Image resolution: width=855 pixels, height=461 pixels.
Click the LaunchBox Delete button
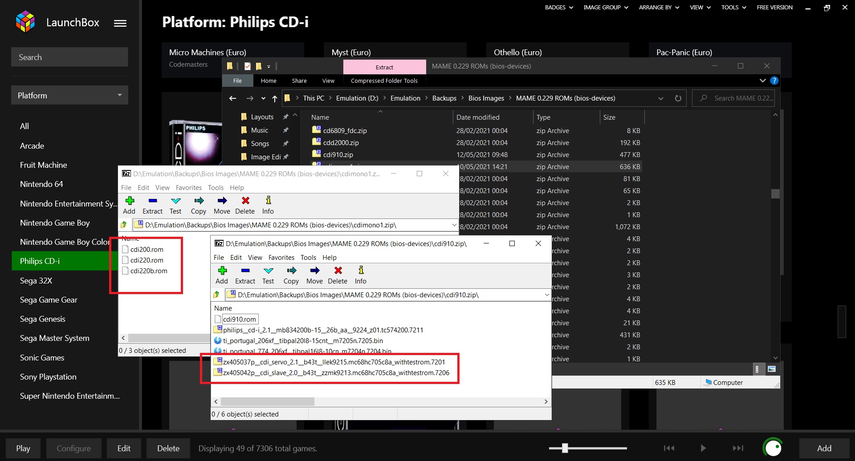(168, 448)
